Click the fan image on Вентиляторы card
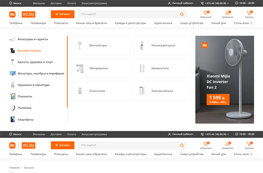This screenshot has height=173, width=263. click(x=80, y=46)
